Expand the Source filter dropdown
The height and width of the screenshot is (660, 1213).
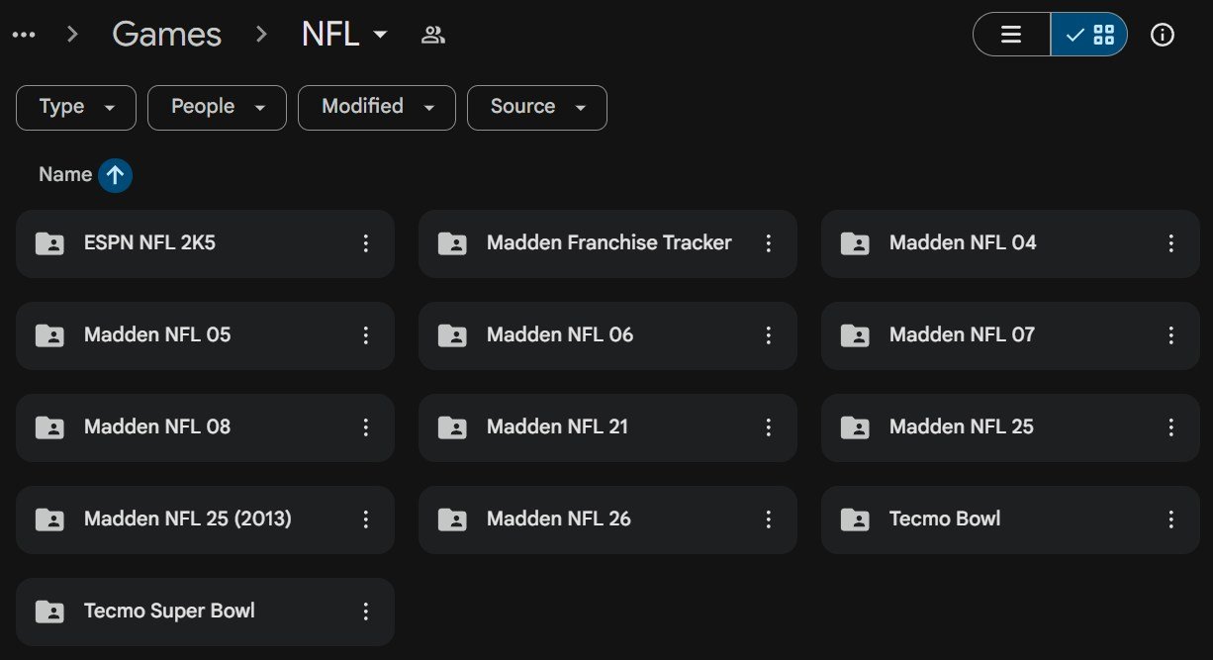point(537,107)
